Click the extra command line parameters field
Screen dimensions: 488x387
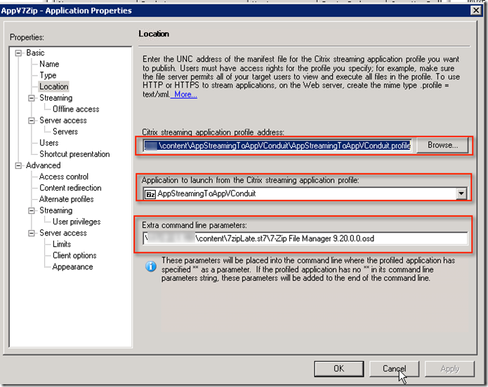(305, 238)
